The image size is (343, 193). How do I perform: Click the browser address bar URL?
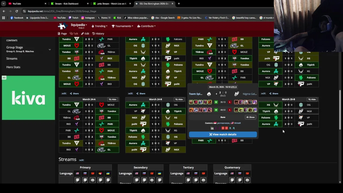pos(62,11)
